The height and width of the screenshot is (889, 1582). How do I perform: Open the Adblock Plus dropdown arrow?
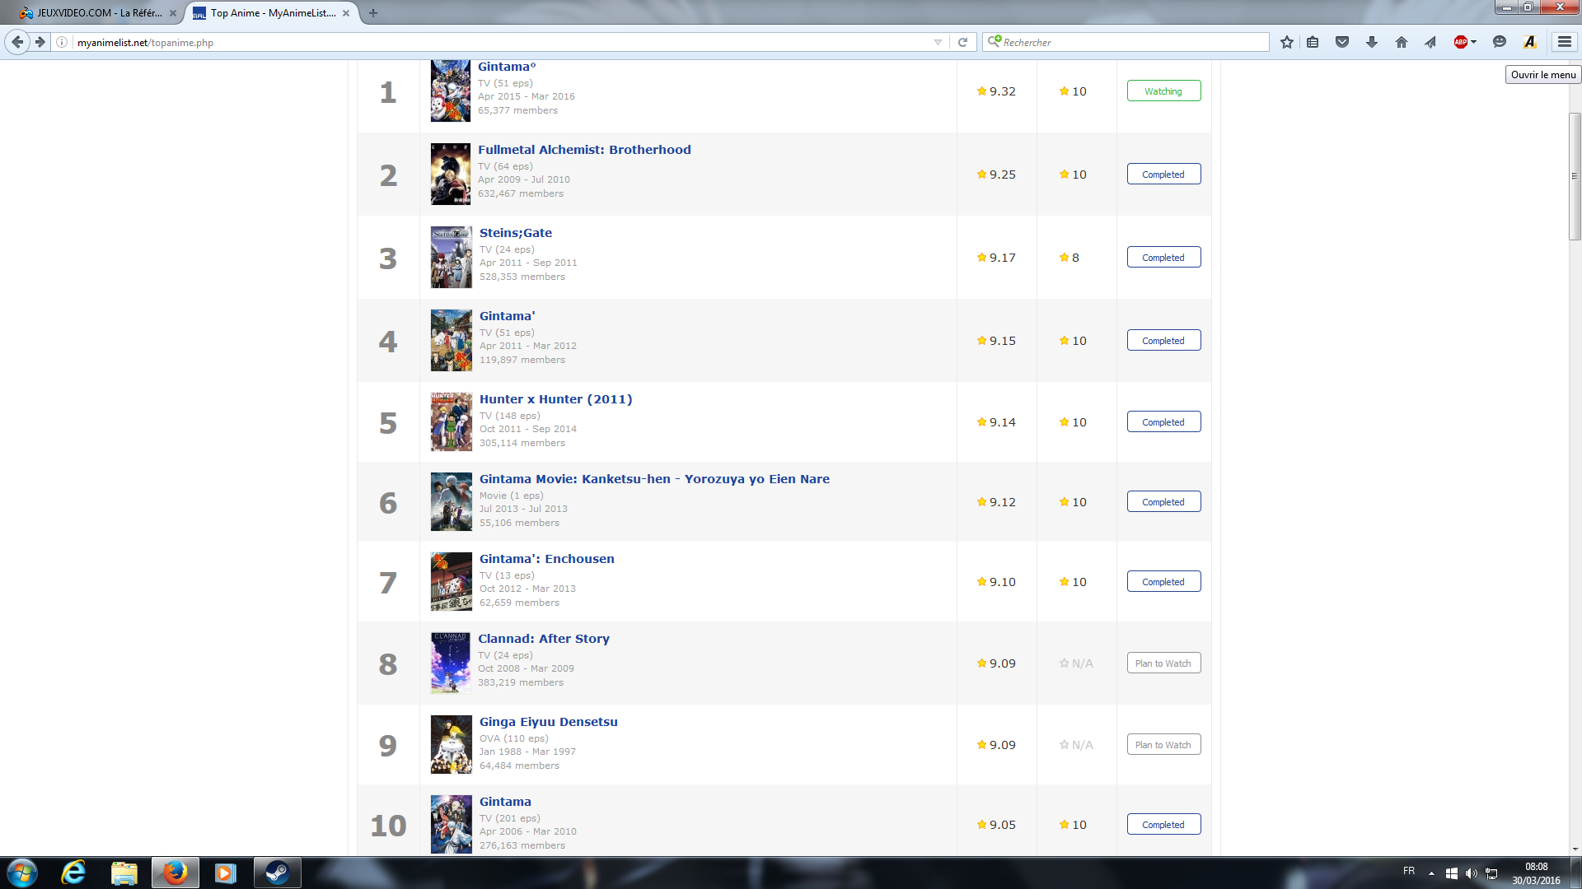1474,42
